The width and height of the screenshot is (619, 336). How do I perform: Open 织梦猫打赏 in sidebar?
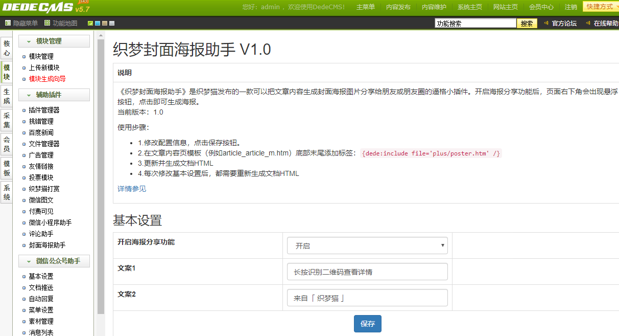44,189
